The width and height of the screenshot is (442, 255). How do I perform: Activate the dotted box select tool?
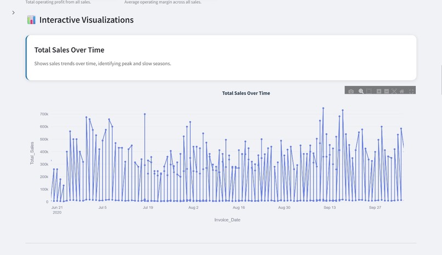[x=369, y=91]
